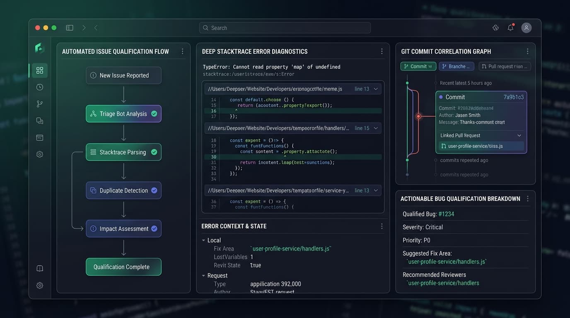Click the window card icon in sidebar
570x318 pixels.
tap(40, 137)
